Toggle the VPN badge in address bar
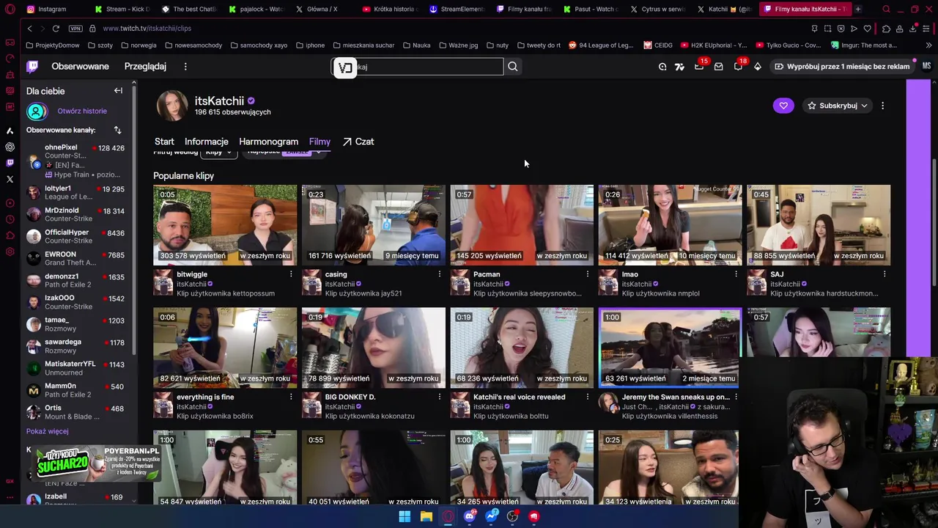 click(x=75, y=29)
